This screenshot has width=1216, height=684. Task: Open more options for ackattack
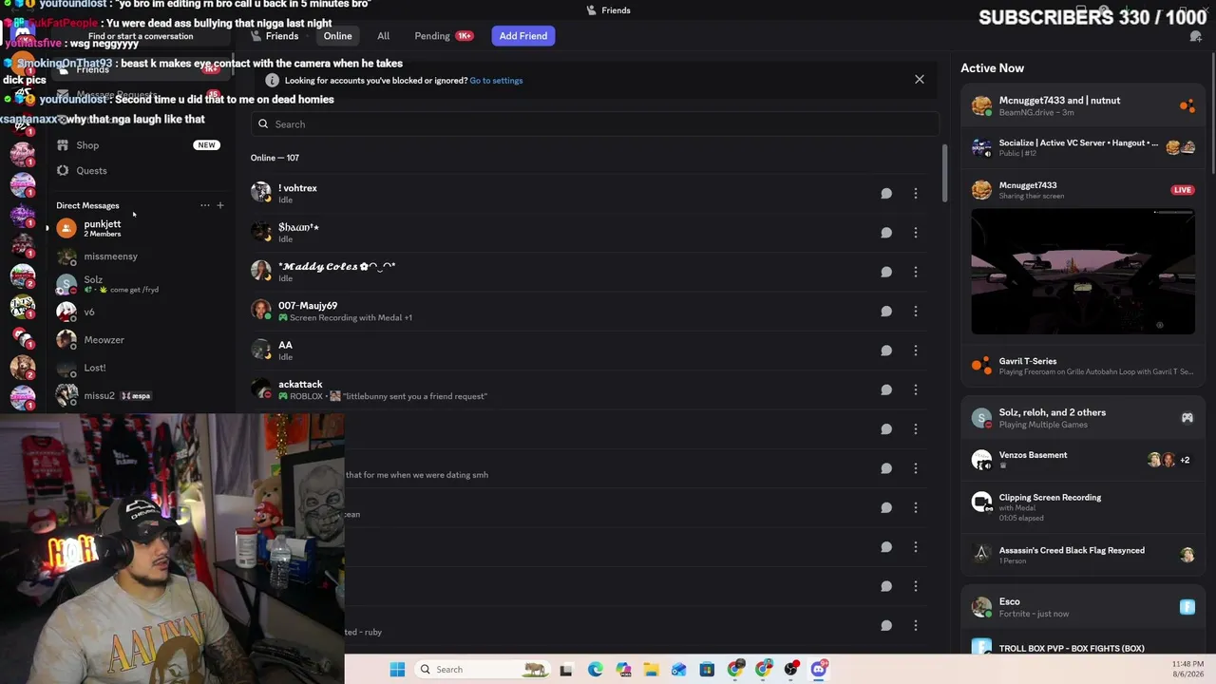pyautogui.click(x=916, y=389)
